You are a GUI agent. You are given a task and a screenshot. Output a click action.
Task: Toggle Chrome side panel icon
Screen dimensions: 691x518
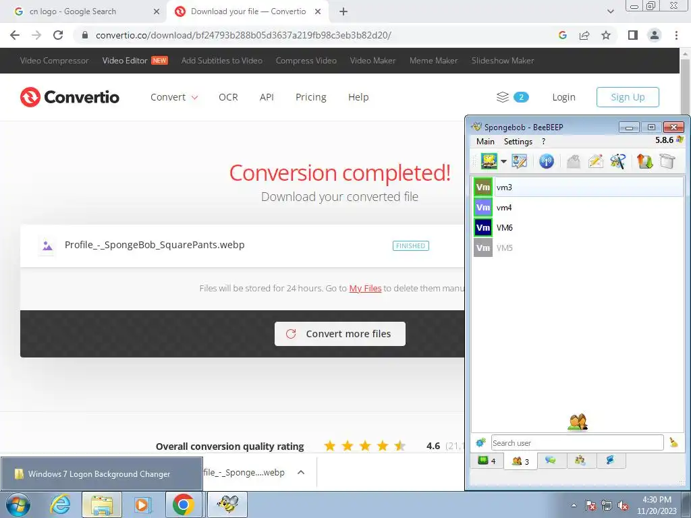click(x=633, y=35)
